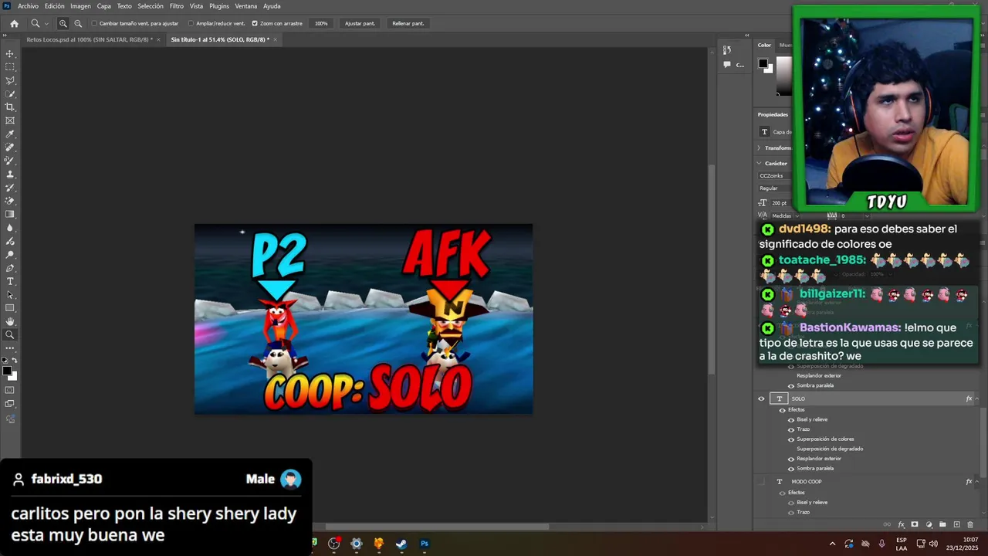The width and height of the screenshot is (988, 556).
Task: Click the Ajustar pant. button
Action: click(360, 23)
